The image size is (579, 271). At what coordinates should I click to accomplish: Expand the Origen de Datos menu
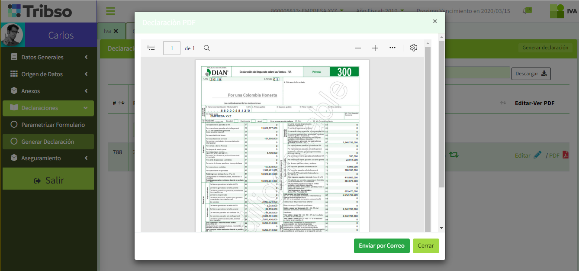click(48, 74)
